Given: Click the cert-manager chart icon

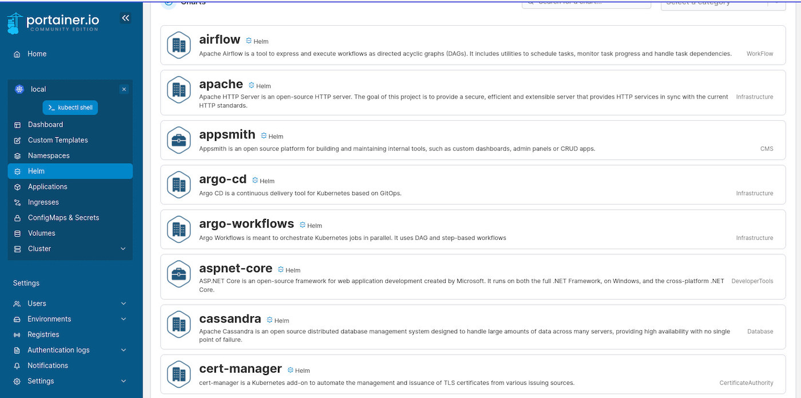Looking at the screenshot, I should [x=179, y=373].
